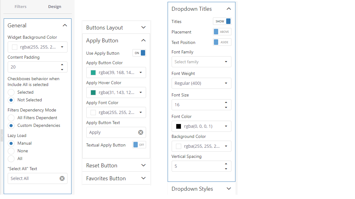Clear the Apply Button Text field
The width and height of the screenshot is (355, 199).
click(141, 132)
